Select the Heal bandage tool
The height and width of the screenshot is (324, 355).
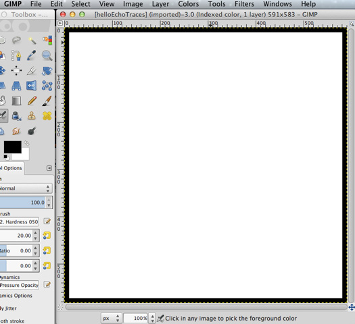[47, 116]
